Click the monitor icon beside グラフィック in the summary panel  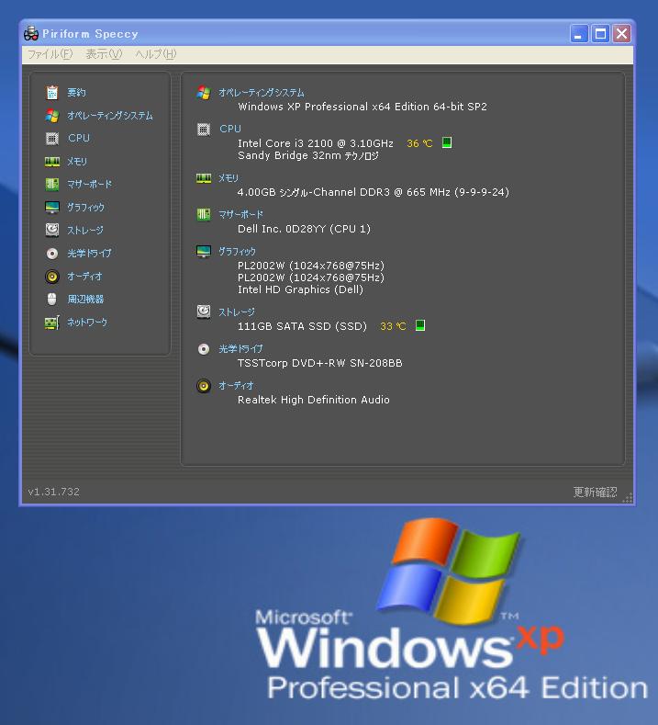point(204,251)
